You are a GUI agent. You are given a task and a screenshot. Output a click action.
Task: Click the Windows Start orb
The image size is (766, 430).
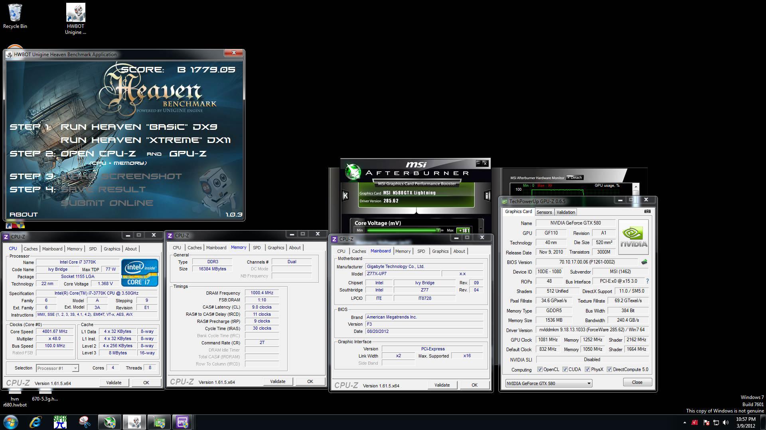[11, 422]
